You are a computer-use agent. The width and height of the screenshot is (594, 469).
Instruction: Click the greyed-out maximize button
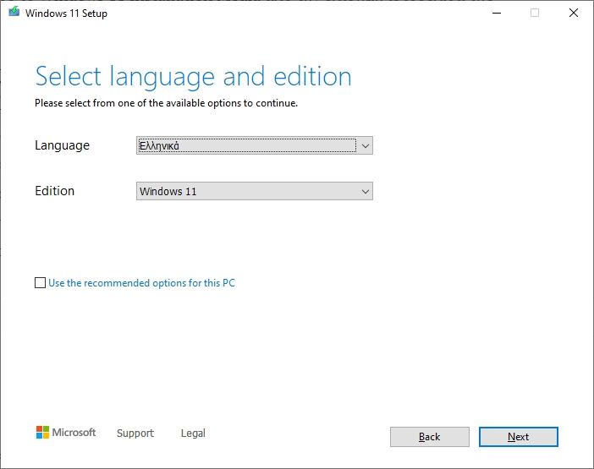point(535,13)
